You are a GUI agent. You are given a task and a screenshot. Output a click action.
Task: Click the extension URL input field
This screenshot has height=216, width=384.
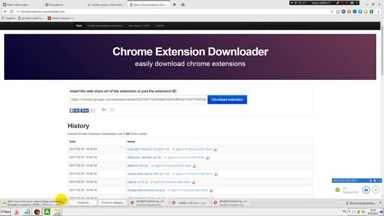[139, 100]
